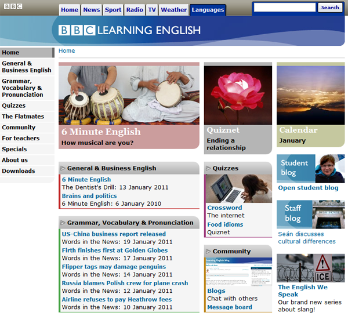The width and height of the screenshot is (348, 316).
Task: Click the Grammar, Vocabulary & Pronunciation section heading
Action: pyautogui.click(x=130, y=223)
